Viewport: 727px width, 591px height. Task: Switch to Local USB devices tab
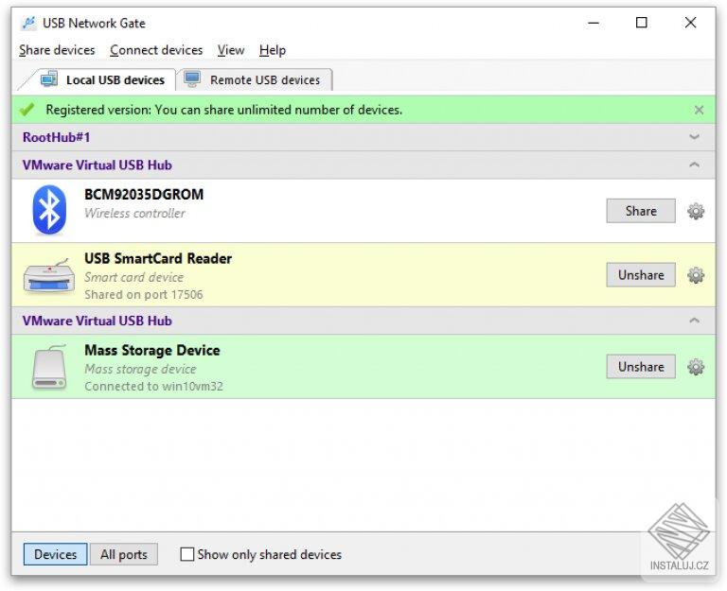pos(102,79)
